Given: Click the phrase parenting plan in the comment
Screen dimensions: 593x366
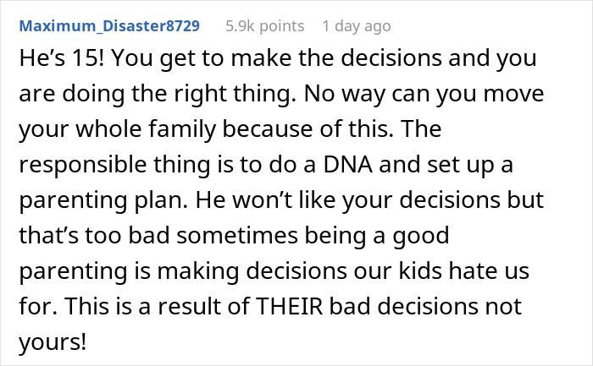Looking at the screenshot, I should pyautogui.click(x=103, y=200).
